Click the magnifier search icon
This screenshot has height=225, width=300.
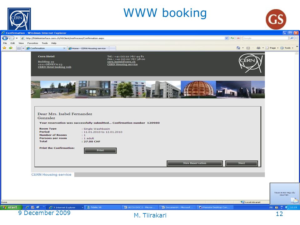coord(292,38)
